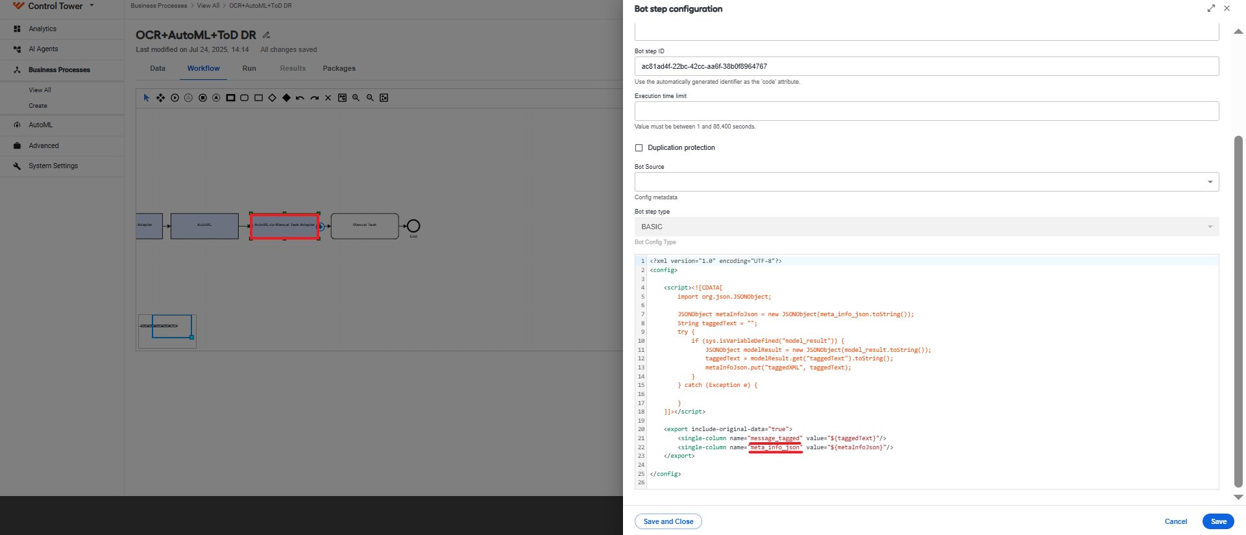The image size is (1246, 535).
Task: Select the thick-bordered rectangle shape tool
Action: click(x=230, y=98)
